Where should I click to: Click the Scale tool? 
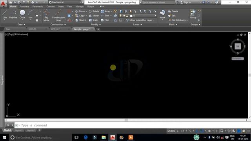point(93,20)
